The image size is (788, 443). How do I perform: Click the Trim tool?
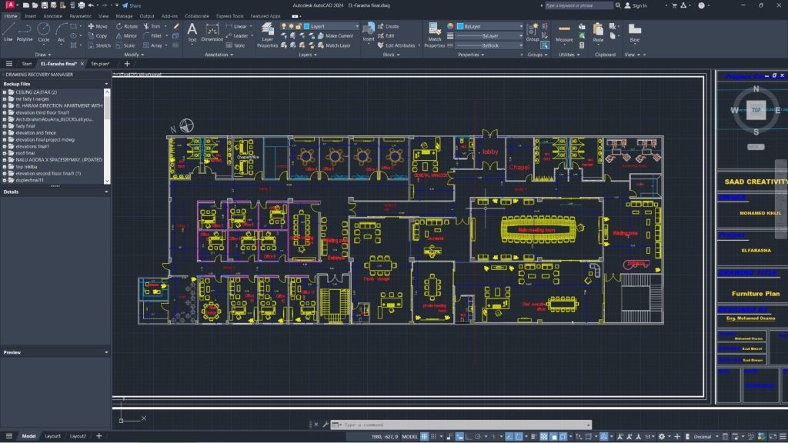pos(152,26)
